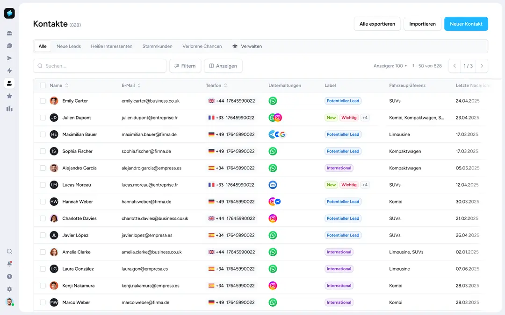Viewport: 505px width, 315px height.
Task: Open the bar chart analytics icon
Action: 9,108
